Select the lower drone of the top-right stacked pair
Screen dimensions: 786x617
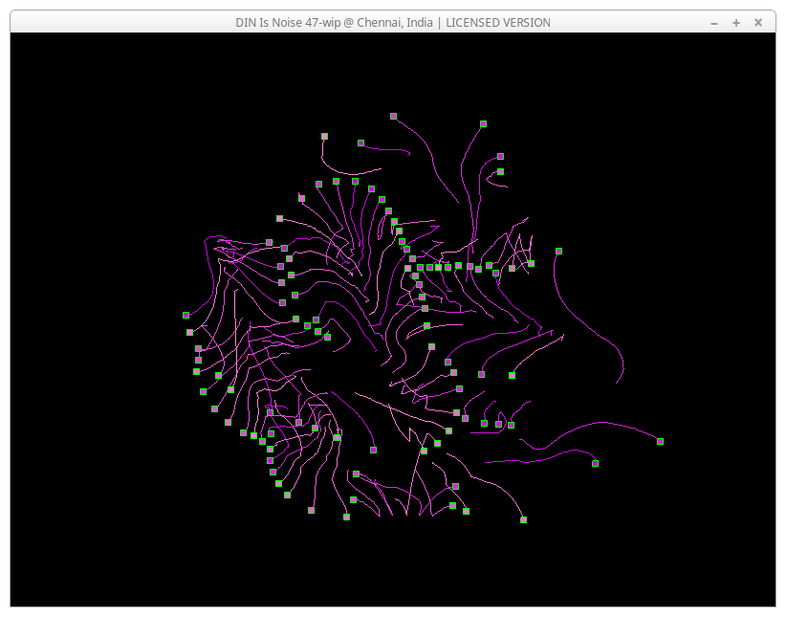[x=500, y=172]
